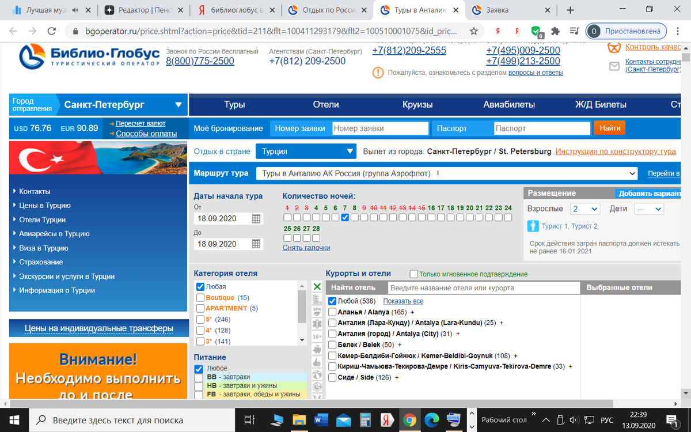Toggle the beach ball filter icon
This screenshot has width=691, height=432.
point(317,375)
